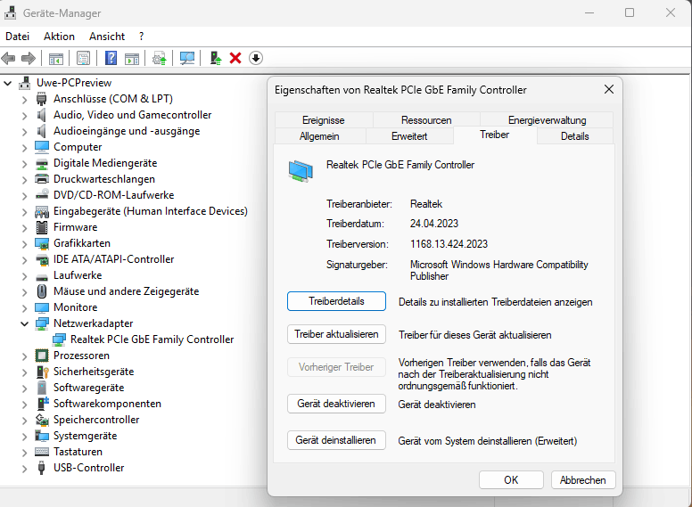Expand the Systemgeräte category
692x507 pixels.
pos(24,436)
